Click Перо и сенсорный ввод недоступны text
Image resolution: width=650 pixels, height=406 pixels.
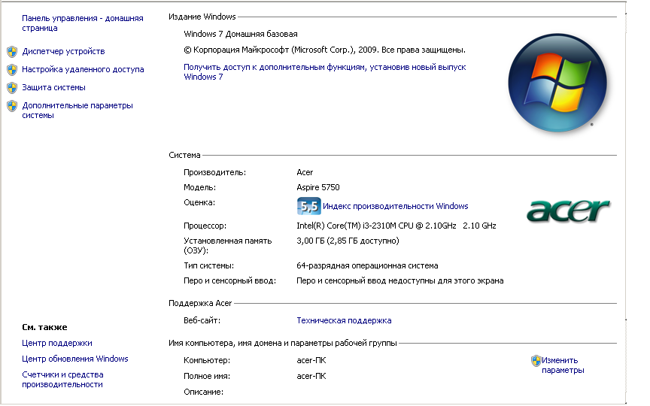pos(400,280)
